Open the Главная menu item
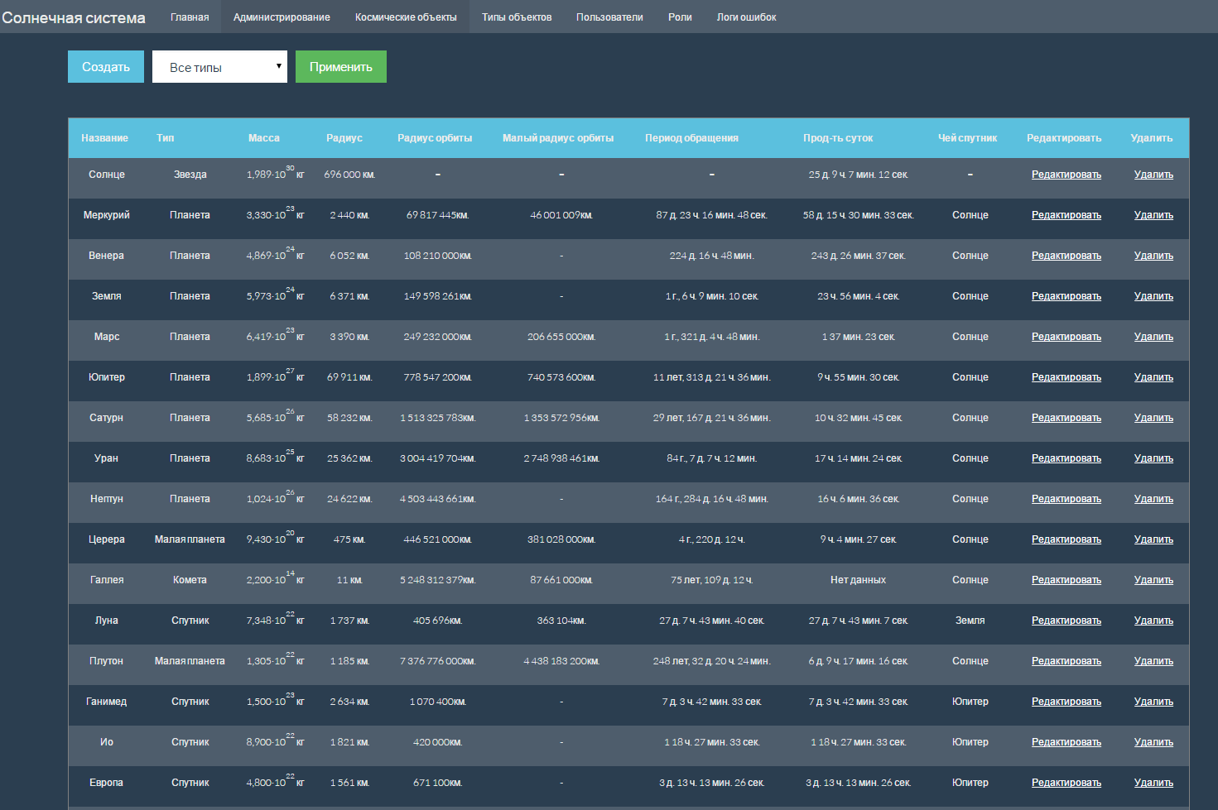The height and width of the screenshot is (810, 1218). [190, 17]
